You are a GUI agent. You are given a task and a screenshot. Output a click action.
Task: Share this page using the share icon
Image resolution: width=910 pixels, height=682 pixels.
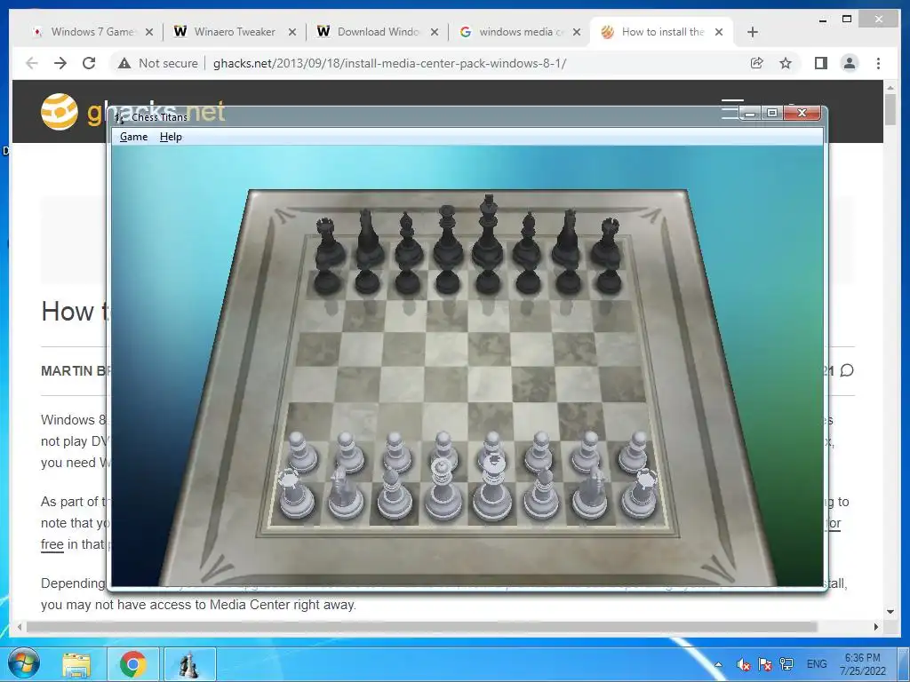click(757, 63)
